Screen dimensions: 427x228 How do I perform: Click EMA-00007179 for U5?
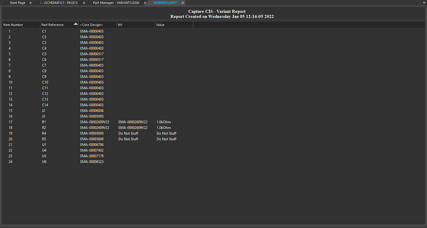point(92,156)
